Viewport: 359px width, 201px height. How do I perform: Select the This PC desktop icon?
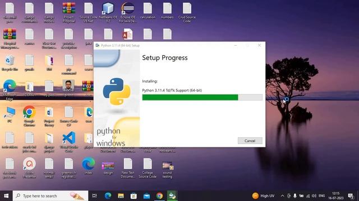coord(10,114)
